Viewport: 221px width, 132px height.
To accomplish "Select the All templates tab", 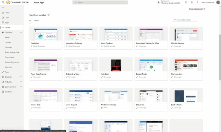I will coord(30,21).
